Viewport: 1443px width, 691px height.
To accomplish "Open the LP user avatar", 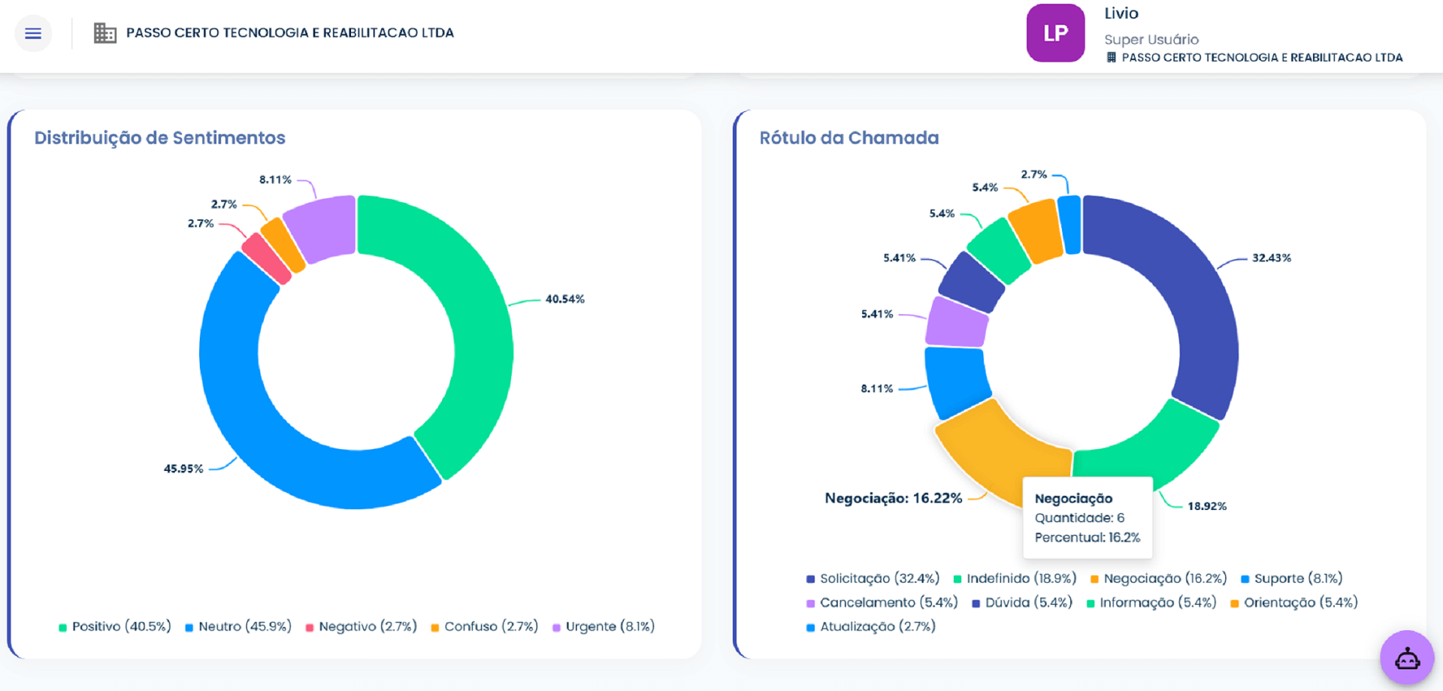I will [x=1055, y=33].
